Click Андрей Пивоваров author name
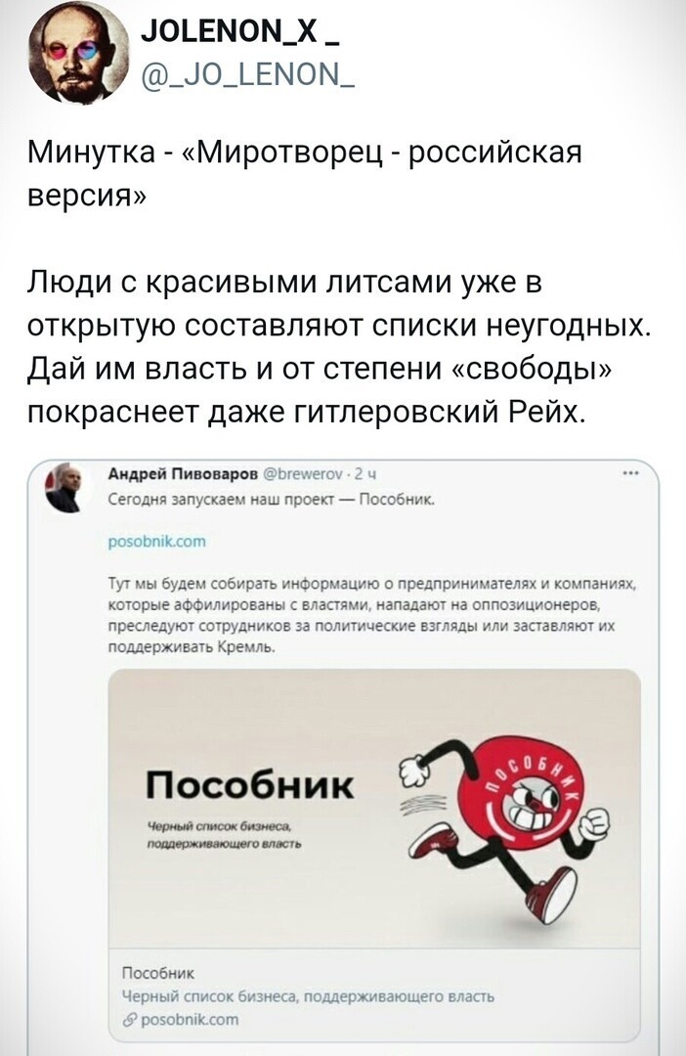 coord(183,473)
